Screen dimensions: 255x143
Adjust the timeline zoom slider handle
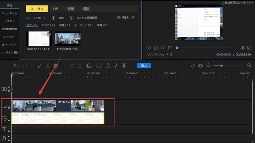click(221, 66)
